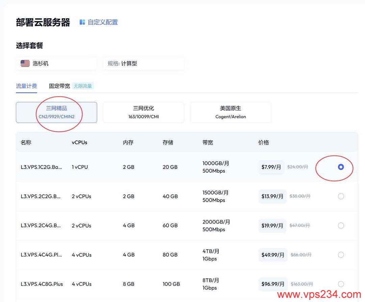Open the 规格: 计算型 spec dropdown
This screenshot has width=365, height=302.
pyautogui.click(x=143, y=63)
